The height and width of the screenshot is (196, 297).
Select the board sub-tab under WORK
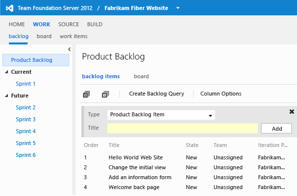tap(44, 36)
